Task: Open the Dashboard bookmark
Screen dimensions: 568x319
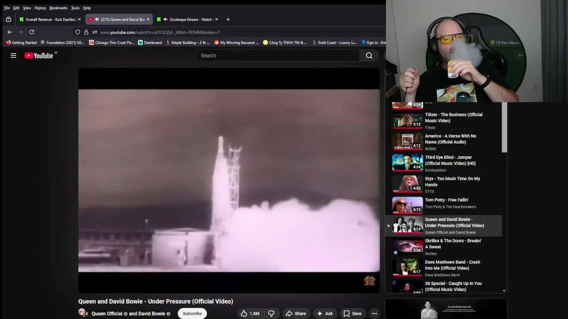Action: point(150,43)
